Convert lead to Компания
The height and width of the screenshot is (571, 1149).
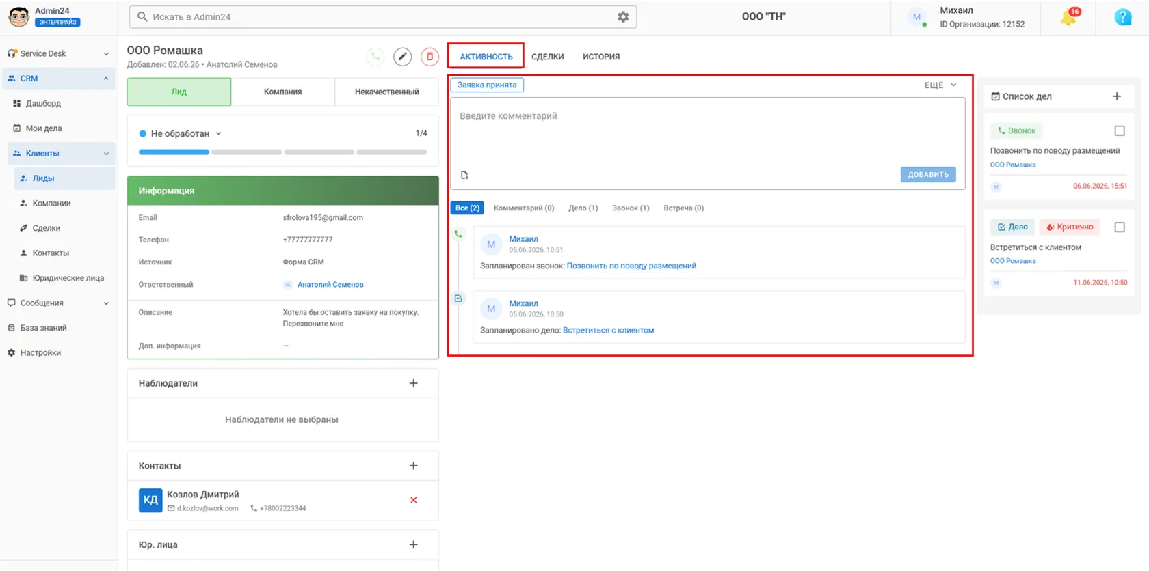click(283, 92)
